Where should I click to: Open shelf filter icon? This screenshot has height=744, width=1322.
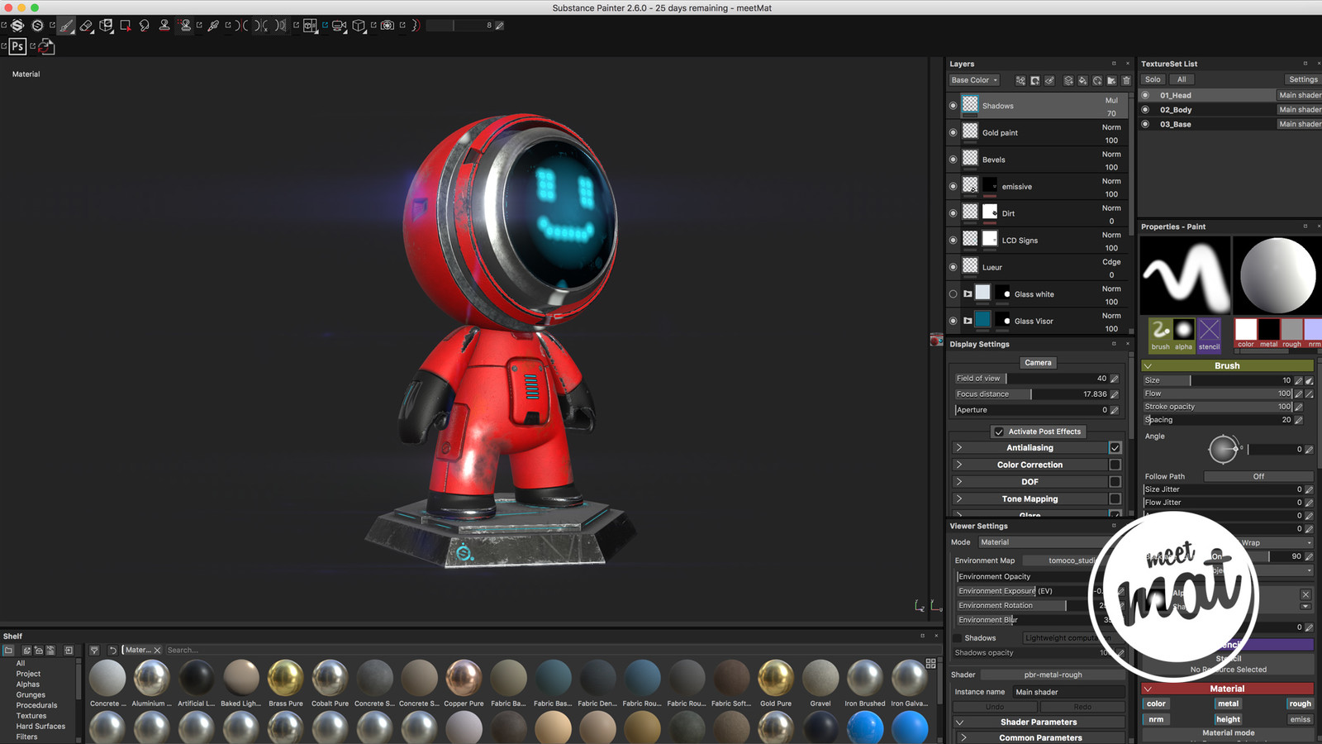pyautogui.click(x=94, y=650)
